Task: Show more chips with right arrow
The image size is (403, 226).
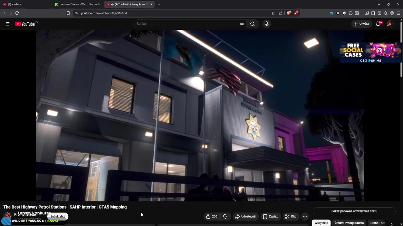Action: click(391, 223)
